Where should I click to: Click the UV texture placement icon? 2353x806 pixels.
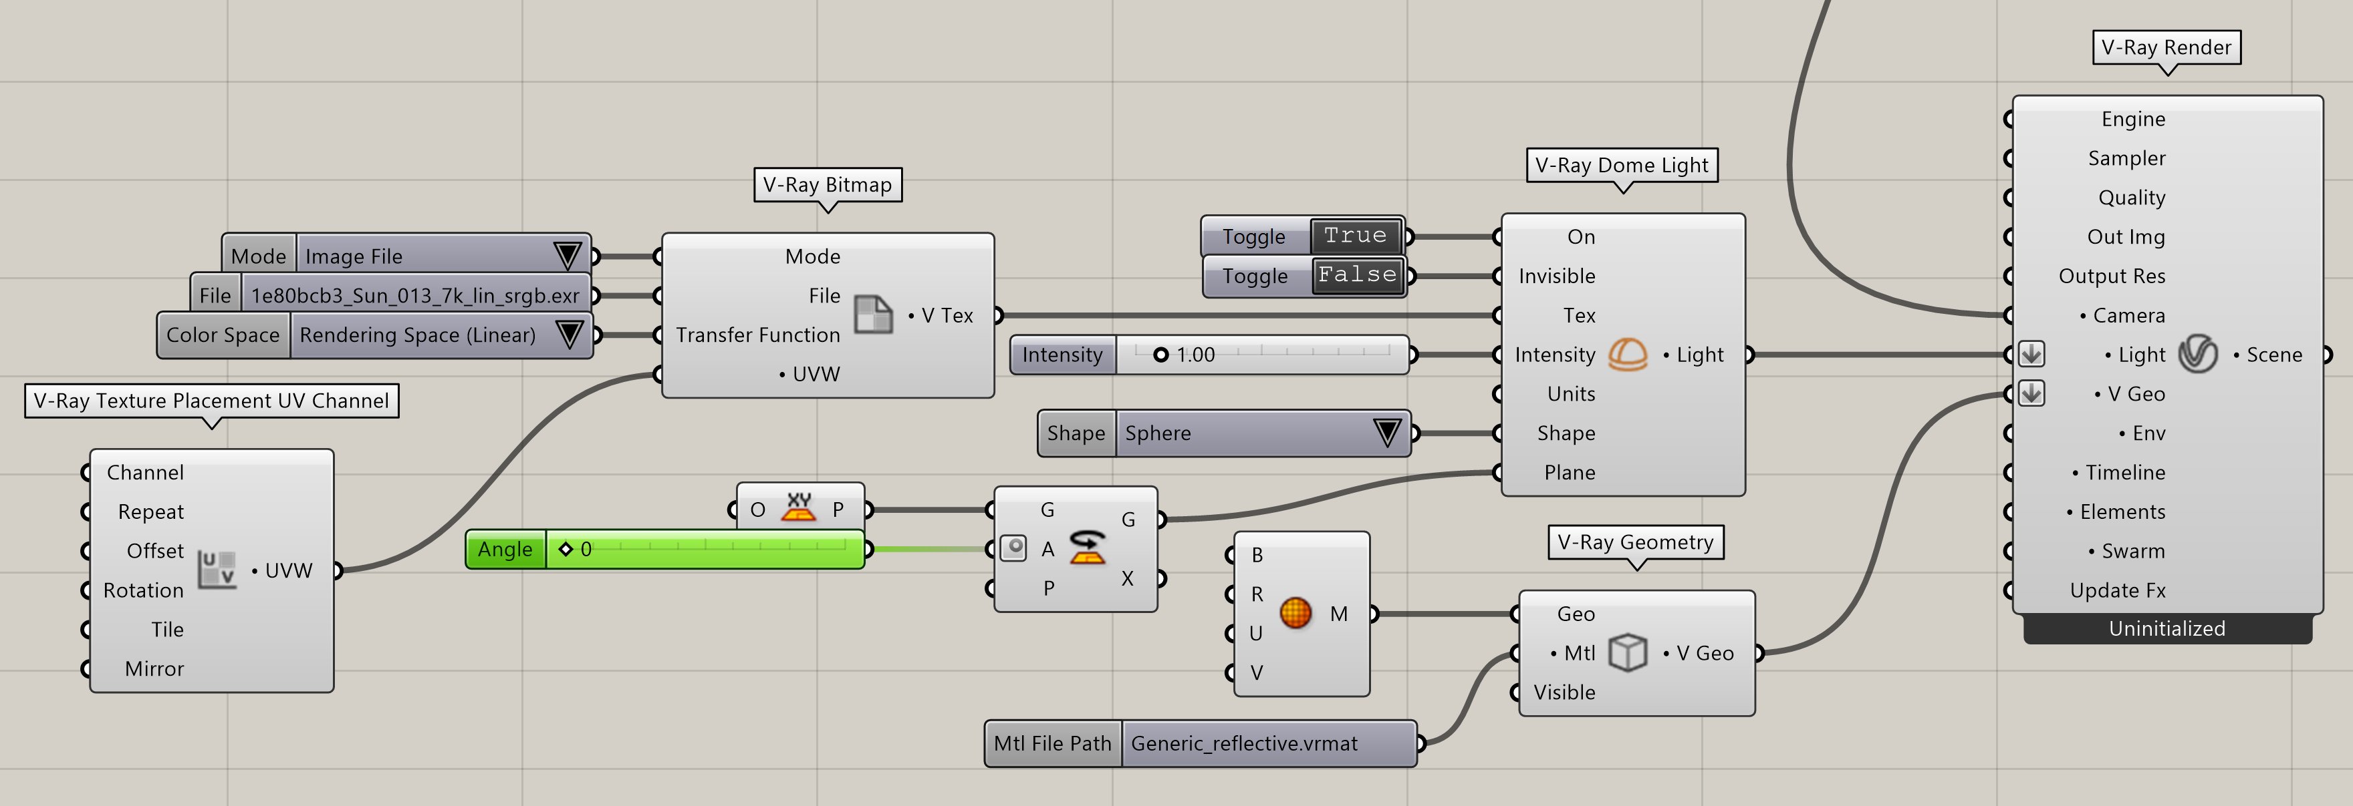(217, 570)
